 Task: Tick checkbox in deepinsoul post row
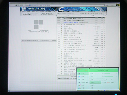point(61,46)
